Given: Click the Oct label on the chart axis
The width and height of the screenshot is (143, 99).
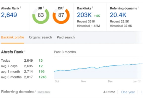Looking at the screenshot, I should click(57, 81).
